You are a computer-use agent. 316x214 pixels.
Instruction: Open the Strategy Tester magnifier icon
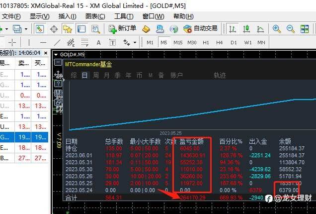(95, 29)
